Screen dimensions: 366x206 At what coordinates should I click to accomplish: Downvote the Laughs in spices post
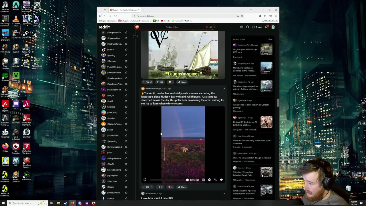point(151,82)
